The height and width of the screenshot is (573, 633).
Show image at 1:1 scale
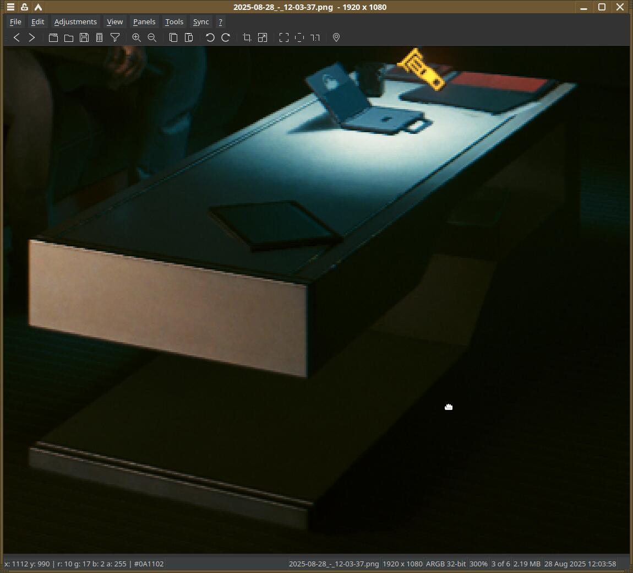315,37
